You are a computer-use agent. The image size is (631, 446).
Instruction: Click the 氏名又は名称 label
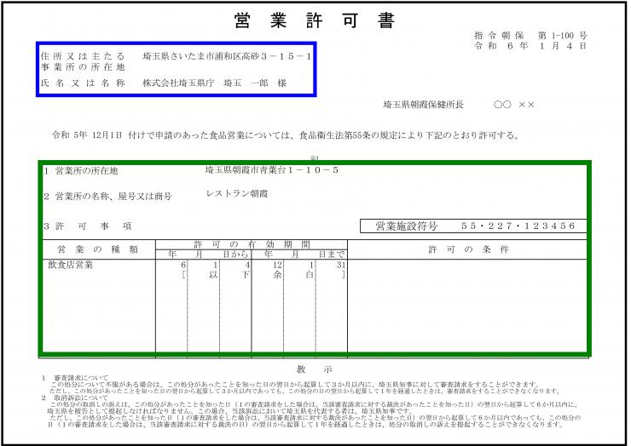[x=83, y=83]
